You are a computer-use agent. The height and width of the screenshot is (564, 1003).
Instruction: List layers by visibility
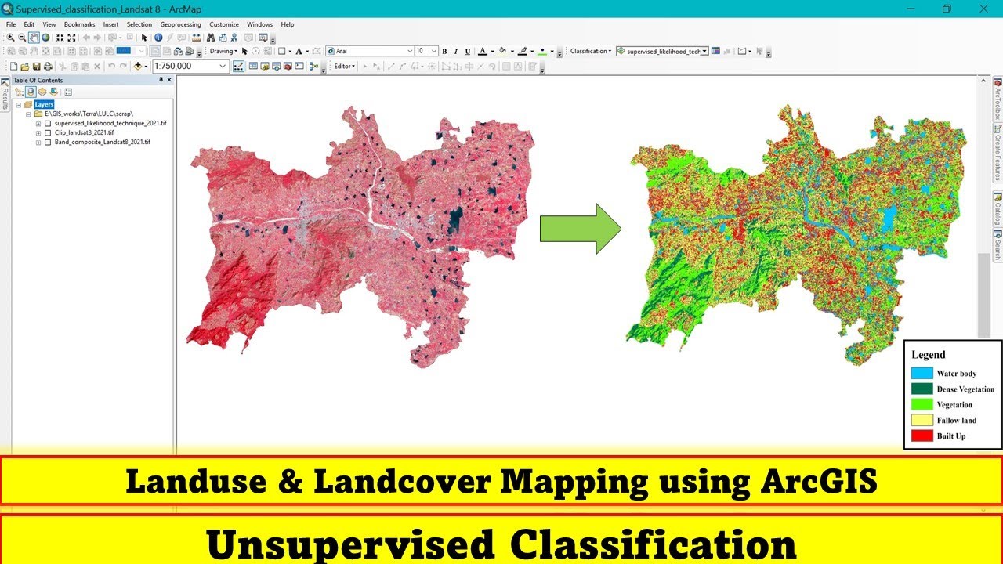(42, 92)
